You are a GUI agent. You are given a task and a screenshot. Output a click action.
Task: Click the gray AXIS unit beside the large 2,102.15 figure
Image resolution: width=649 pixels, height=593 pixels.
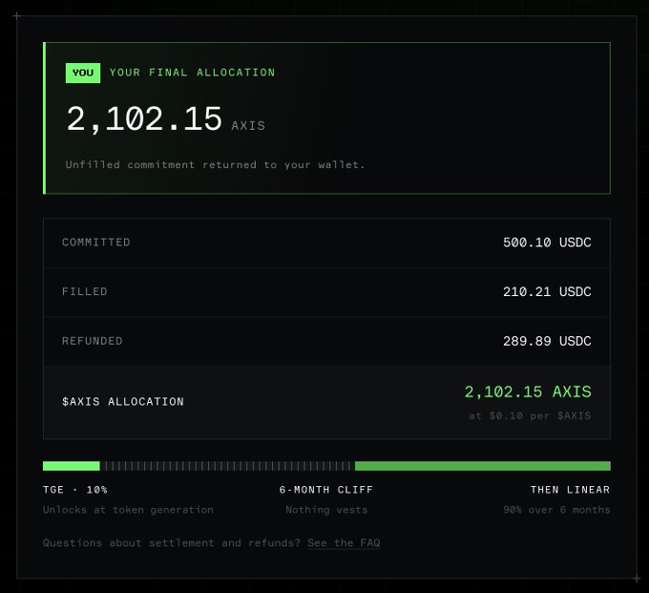click(x=248, y=125)
